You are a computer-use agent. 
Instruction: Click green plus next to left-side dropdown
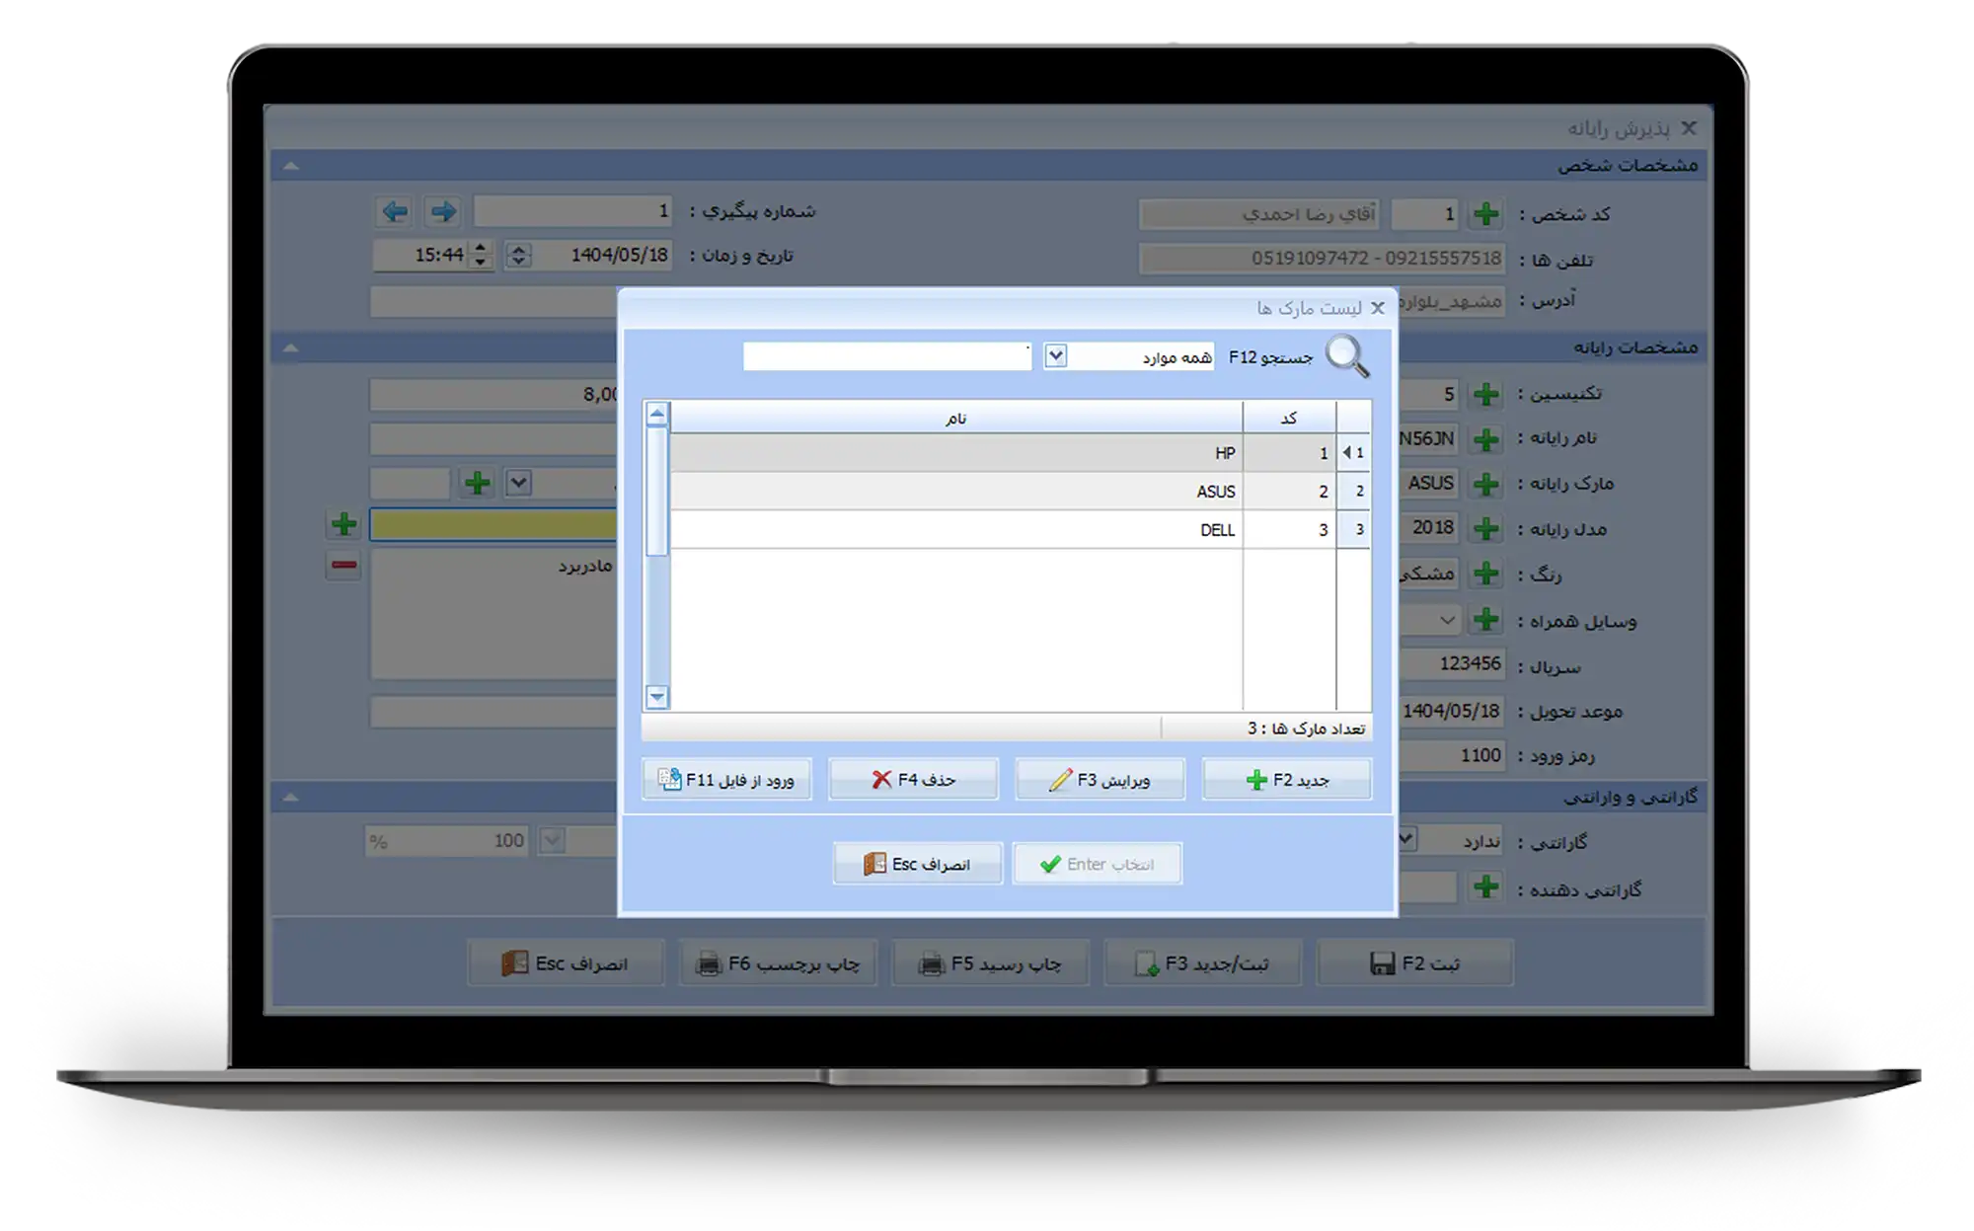point(478,483)
